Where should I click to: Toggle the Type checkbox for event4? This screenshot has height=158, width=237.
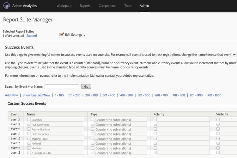(x=93, y=134)
